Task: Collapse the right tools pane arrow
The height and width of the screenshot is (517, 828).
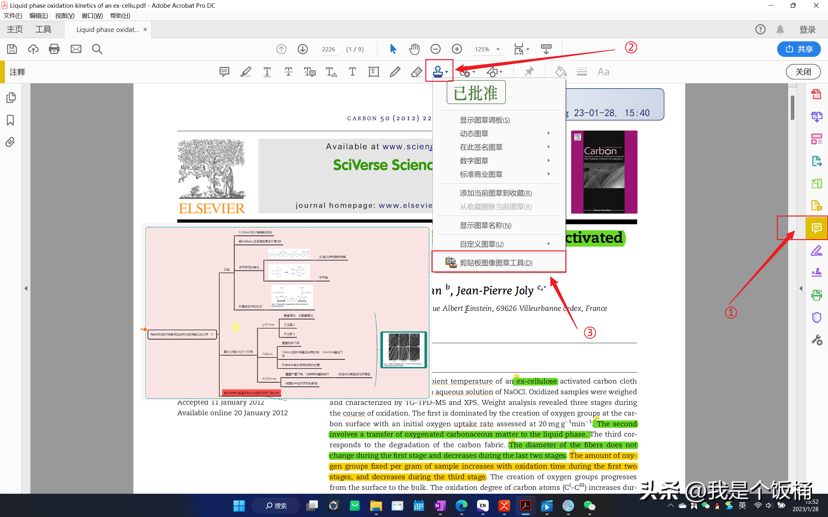Action: coord(801,288)
